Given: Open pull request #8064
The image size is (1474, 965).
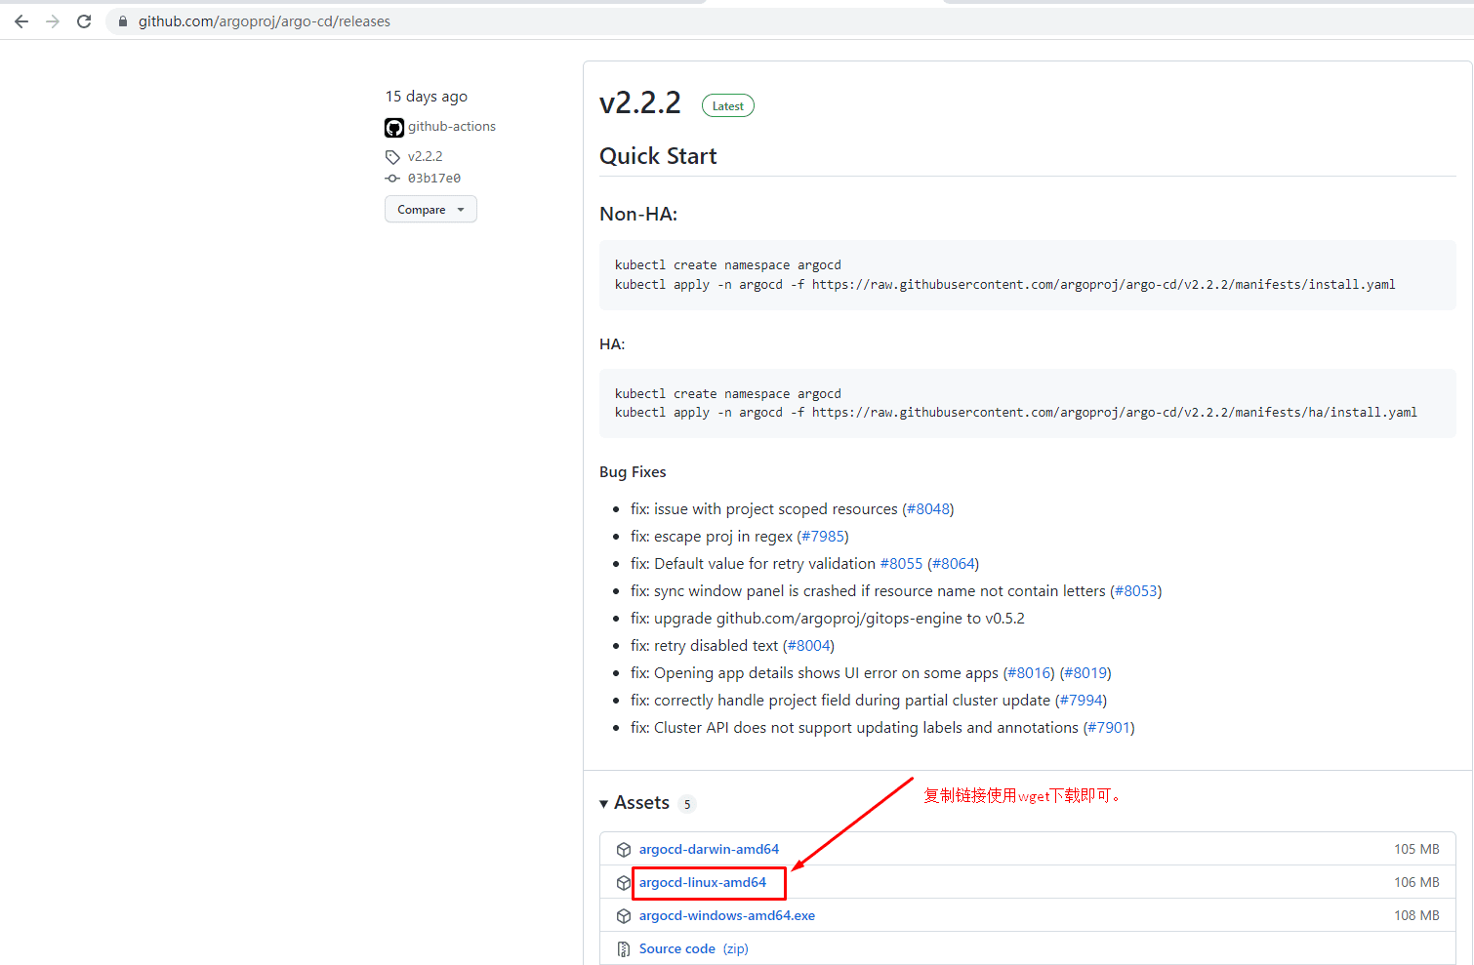Looking at the screenshot, I should (953, 564).
